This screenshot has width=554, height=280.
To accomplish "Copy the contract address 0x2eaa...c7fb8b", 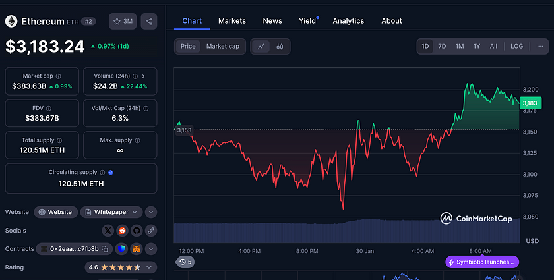I will (105, 249).
